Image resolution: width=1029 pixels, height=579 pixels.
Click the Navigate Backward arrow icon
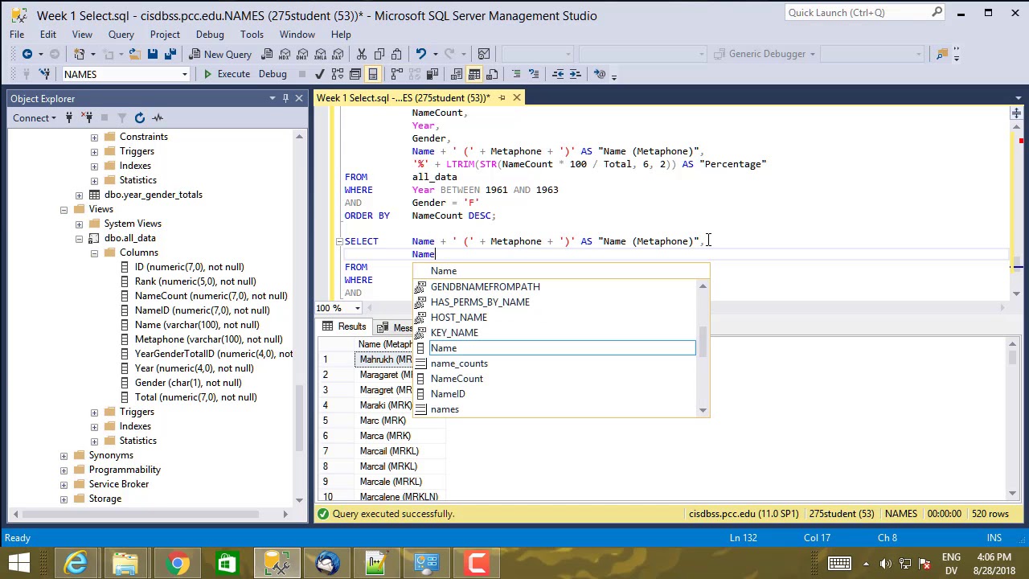(27, 54)
